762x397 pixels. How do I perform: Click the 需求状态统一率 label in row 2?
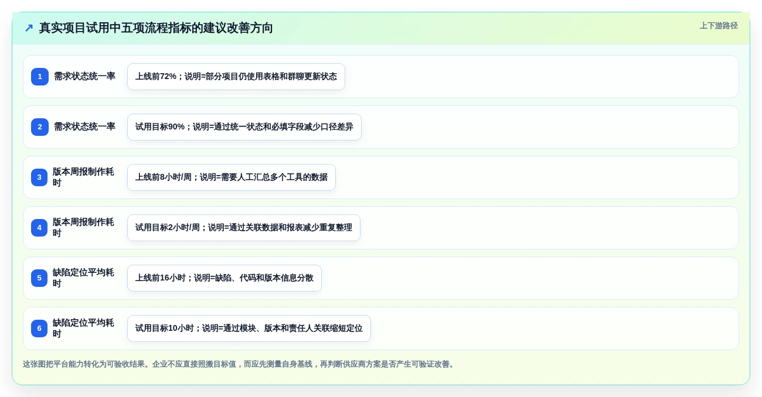click(x=84, y=126)
